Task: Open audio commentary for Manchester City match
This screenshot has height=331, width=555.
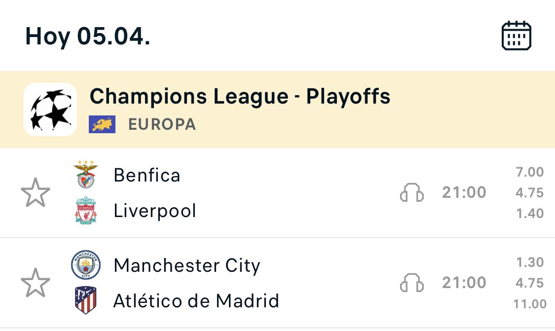Action: click(411, 283)
